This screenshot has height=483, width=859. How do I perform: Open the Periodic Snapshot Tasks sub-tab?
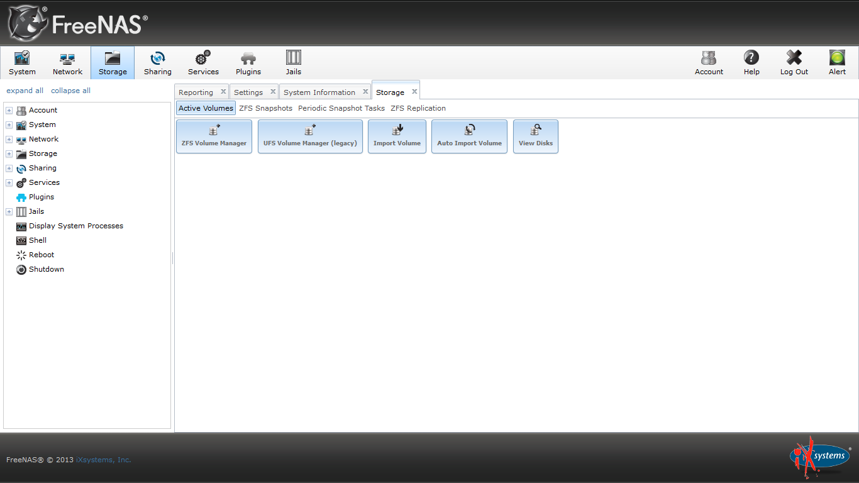(341, 108)
